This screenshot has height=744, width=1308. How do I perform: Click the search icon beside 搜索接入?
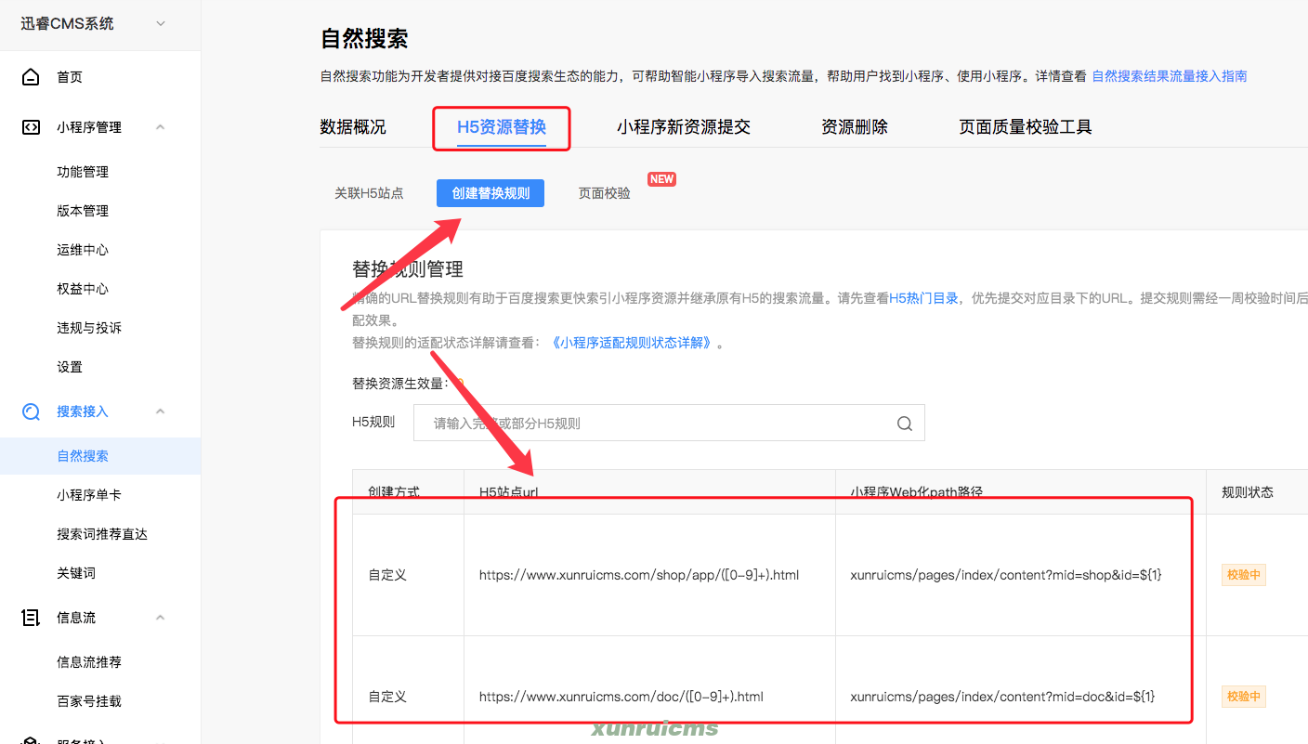pos(31,411)
